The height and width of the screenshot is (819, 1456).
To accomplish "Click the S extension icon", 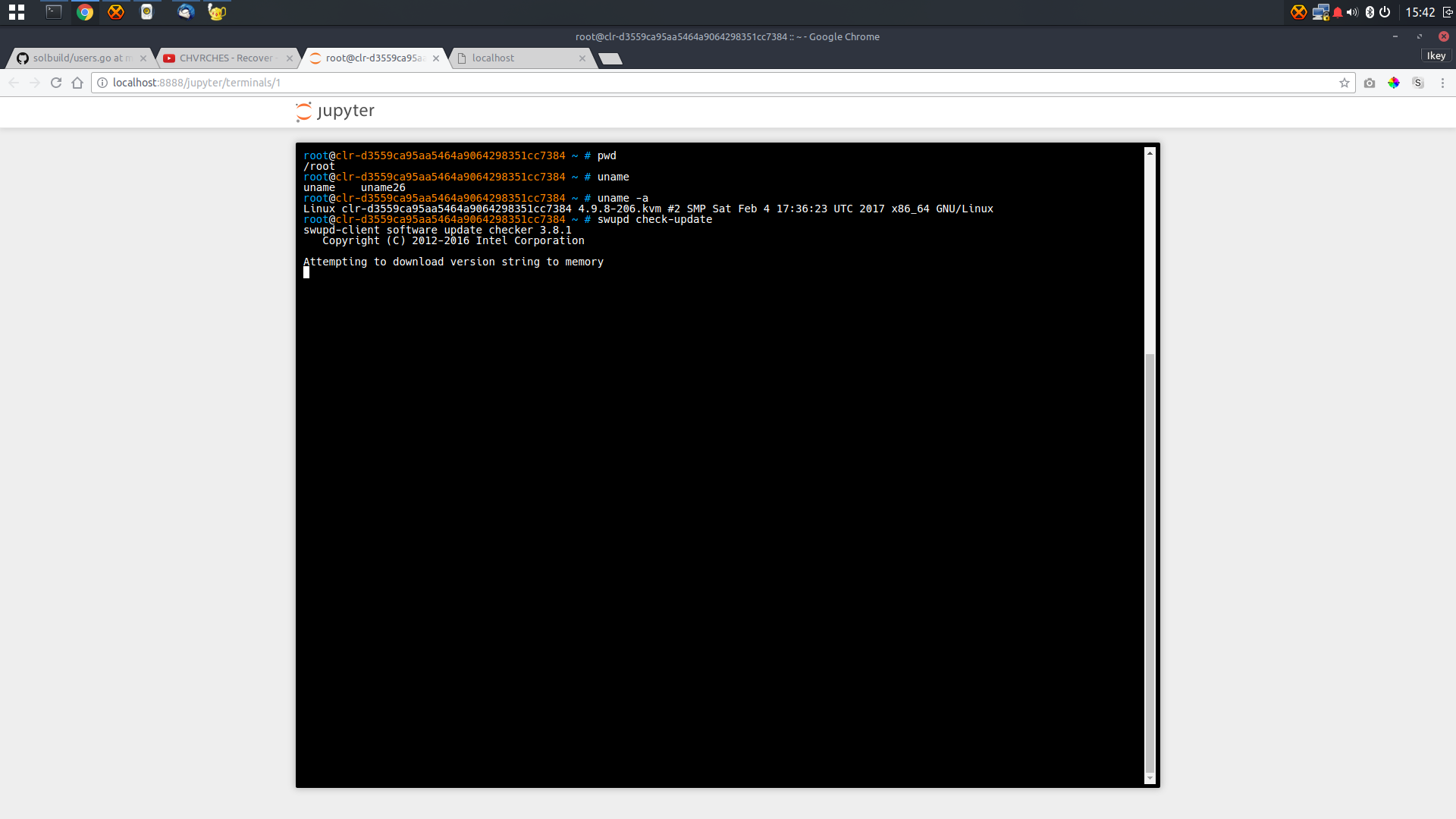I will click(1418, 83).
